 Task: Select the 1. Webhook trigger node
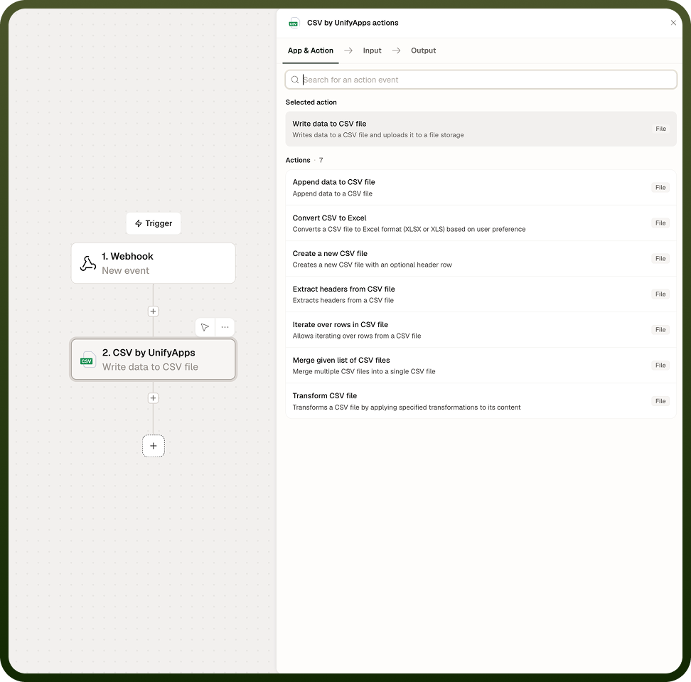[153, 263]
